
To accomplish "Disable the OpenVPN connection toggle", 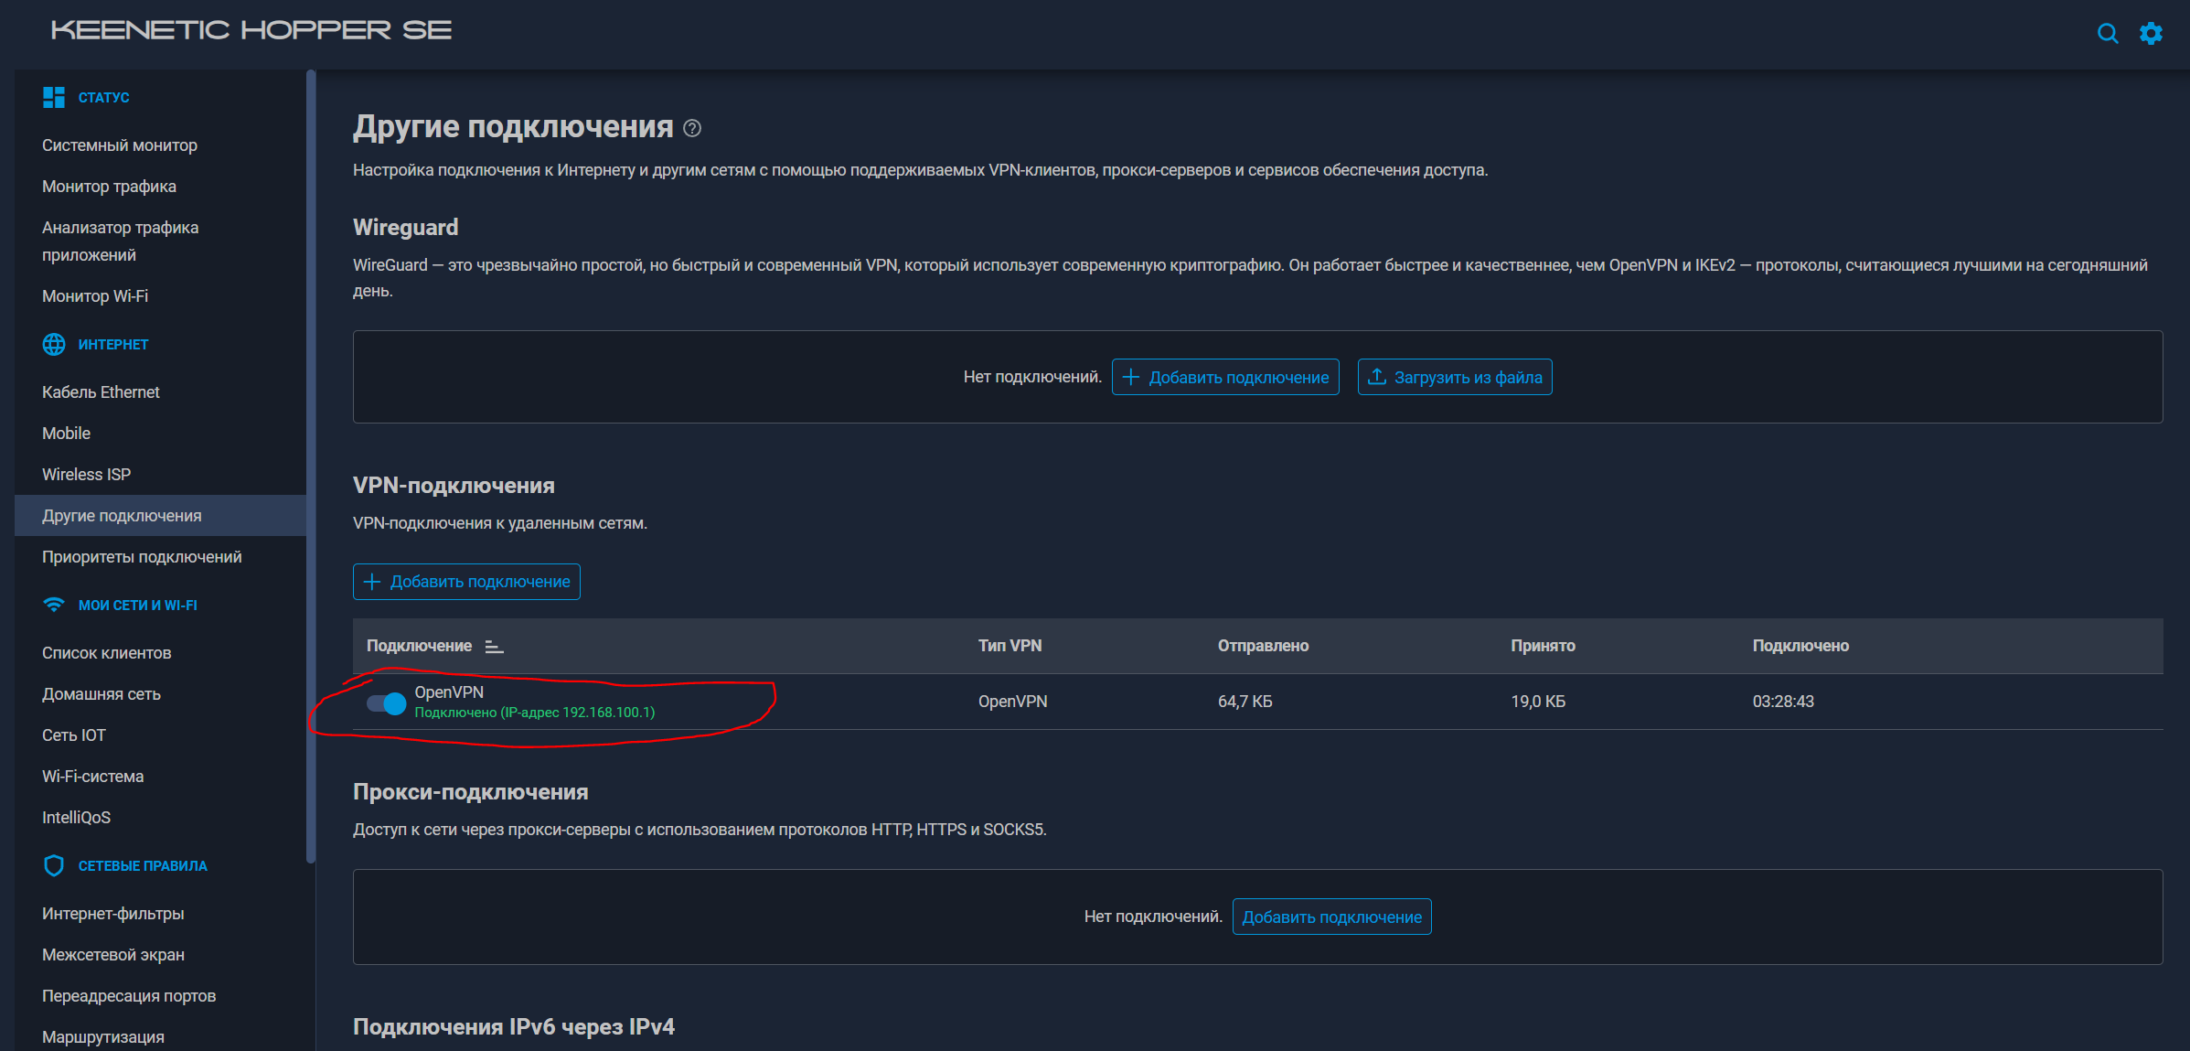I will pyautogui.click(x=386, y=702).
